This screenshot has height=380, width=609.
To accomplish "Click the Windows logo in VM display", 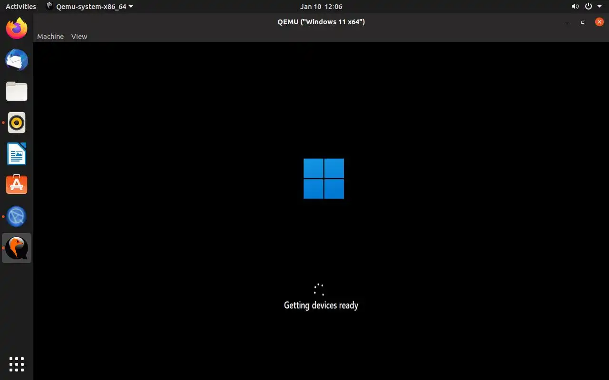I will click(x=324, y=179).
